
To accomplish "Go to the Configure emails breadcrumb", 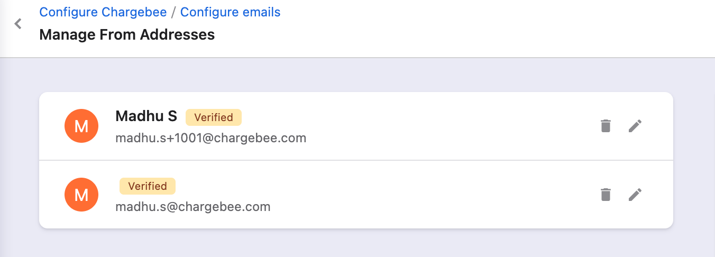I will click(x=230, y=12).
